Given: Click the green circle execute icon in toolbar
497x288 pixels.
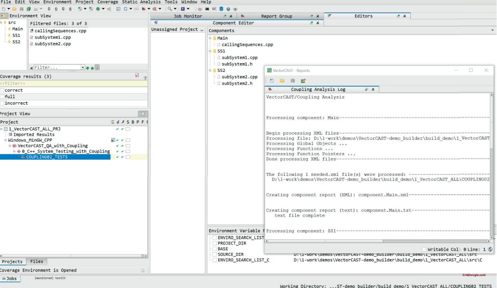Looking at the screenshot, I should (98, 9).
